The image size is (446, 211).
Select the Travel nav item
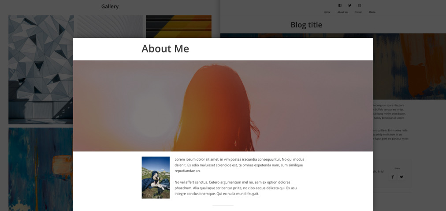click(358, 12)
